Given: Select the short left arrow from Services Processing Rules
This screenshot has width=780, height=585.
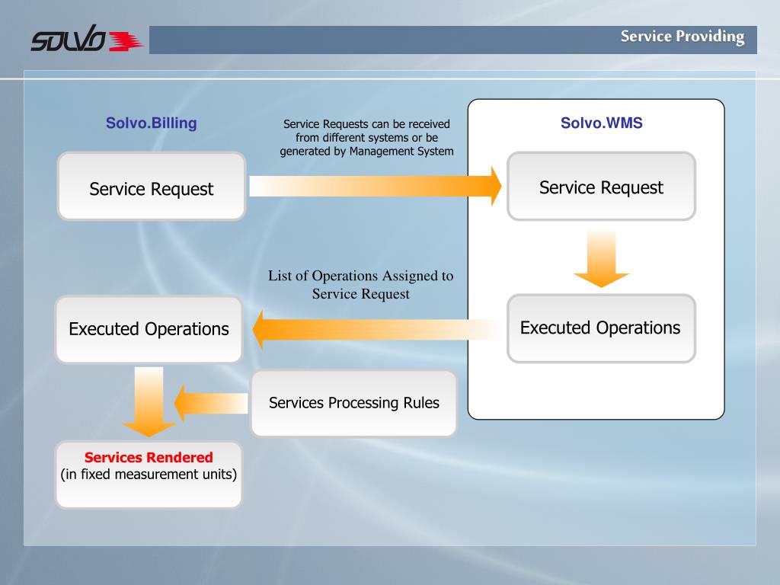Looking at the screenshot, I should [x=212, y=403].
